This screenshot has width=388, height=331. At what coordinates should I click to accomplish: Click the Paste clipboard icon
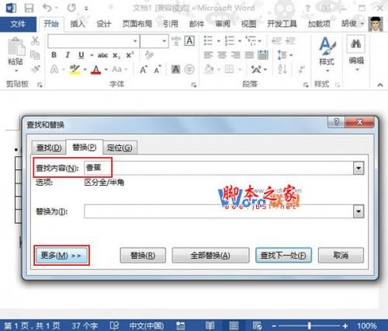point(16,47)
